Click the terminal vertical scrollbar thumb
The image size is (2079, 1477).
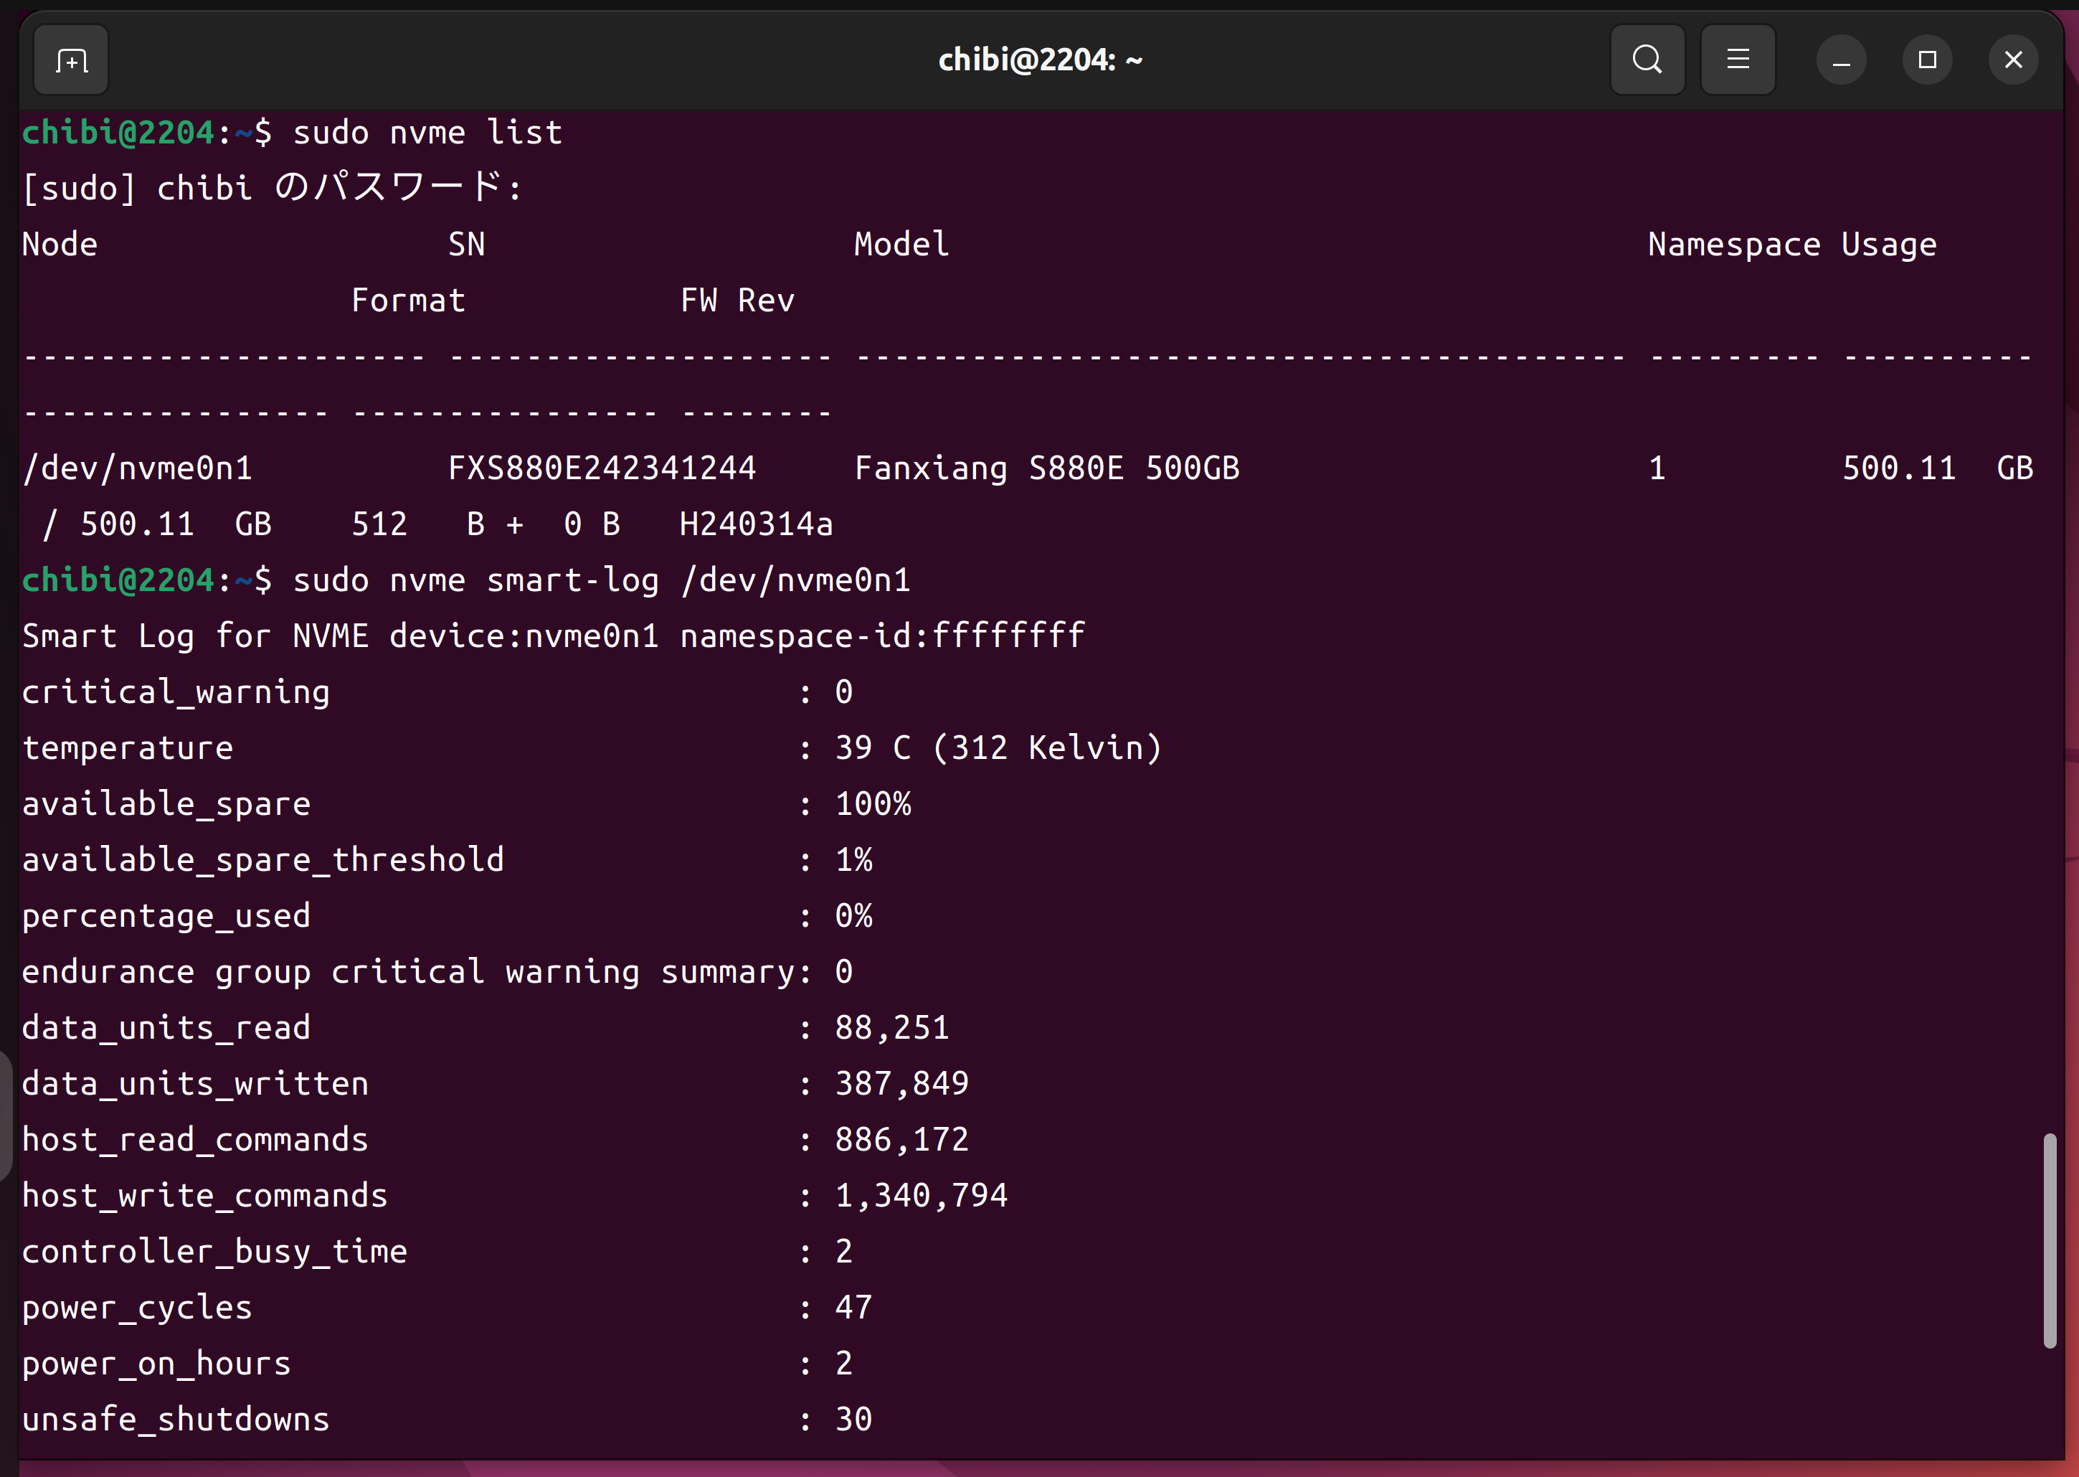[2049, 1240]
